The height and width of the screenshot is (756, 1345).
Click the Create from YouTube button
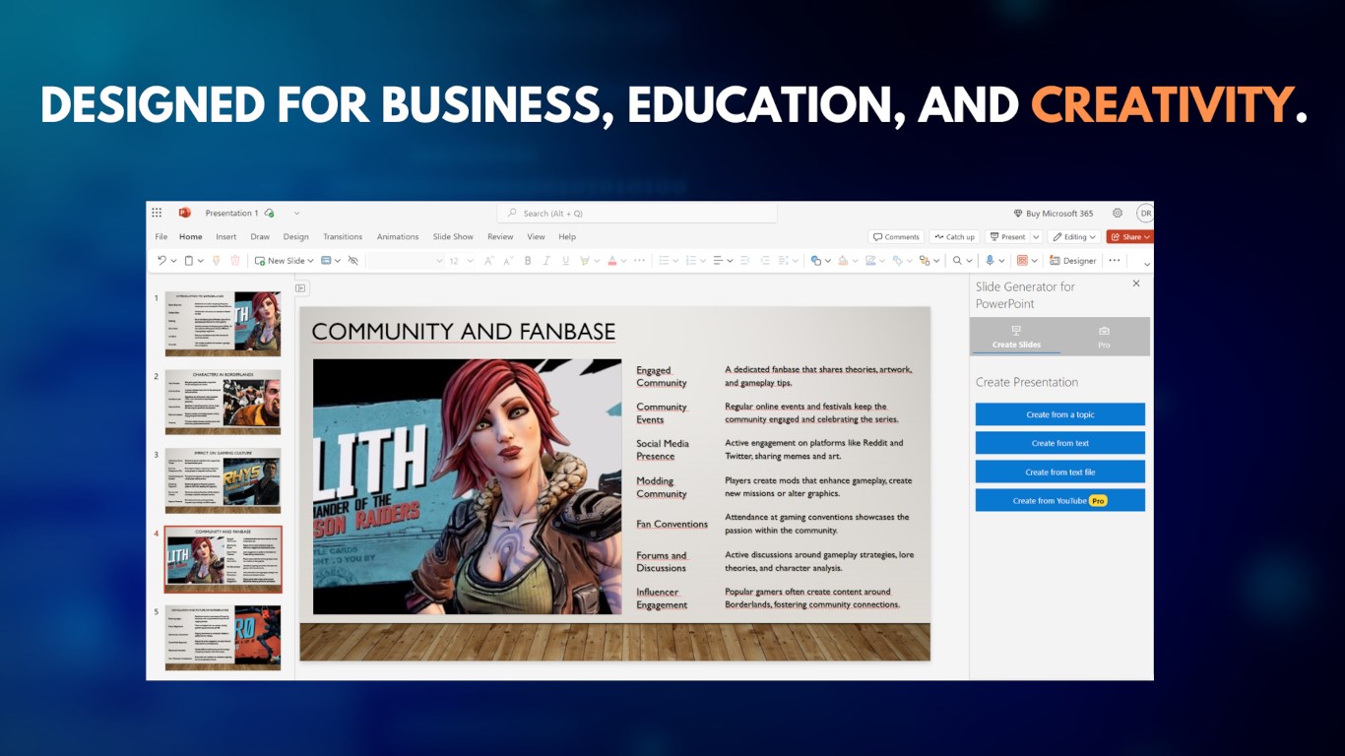1059,501
